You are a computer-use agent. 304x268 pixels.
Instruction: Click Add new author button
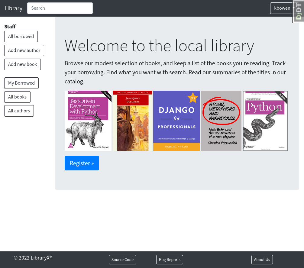24,50
